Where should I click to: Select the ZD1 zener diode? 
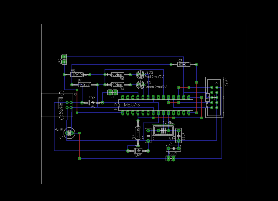click(x=138, y=151)
